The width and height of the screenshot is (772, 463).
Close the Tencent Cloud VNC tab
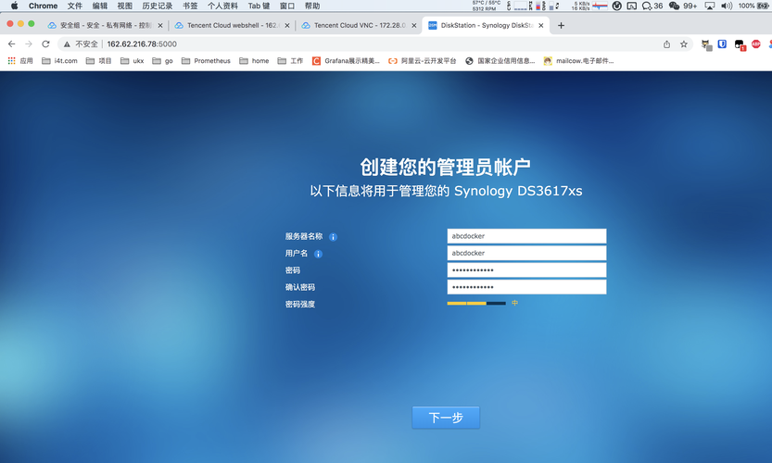pyautogui.click(x=414, y=26)
